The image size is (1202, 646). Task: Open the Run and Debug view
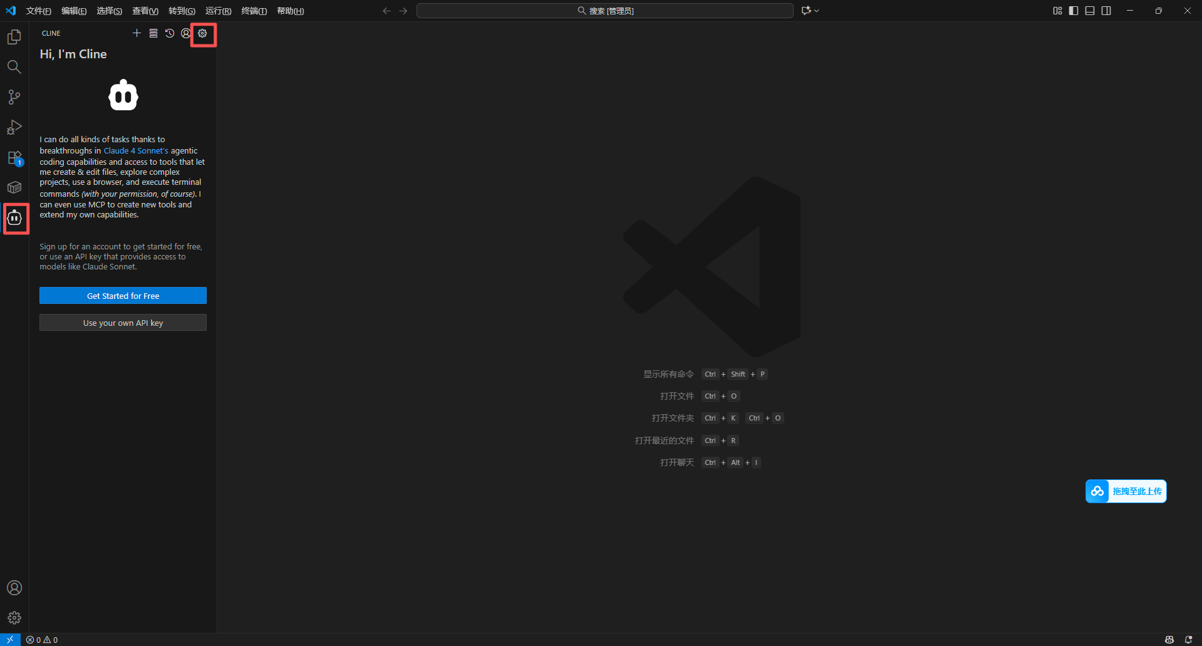click(14, 127)
